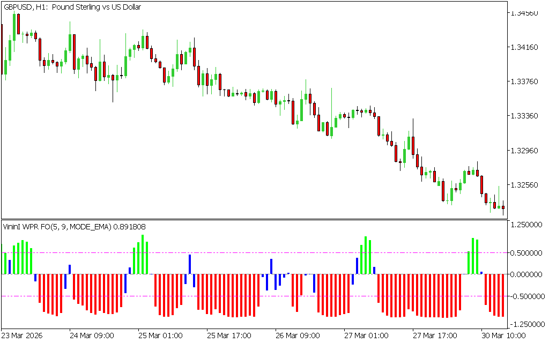Click the last candlestick on the chart
The height and width of the screenshot is (343, 549).
503,208
